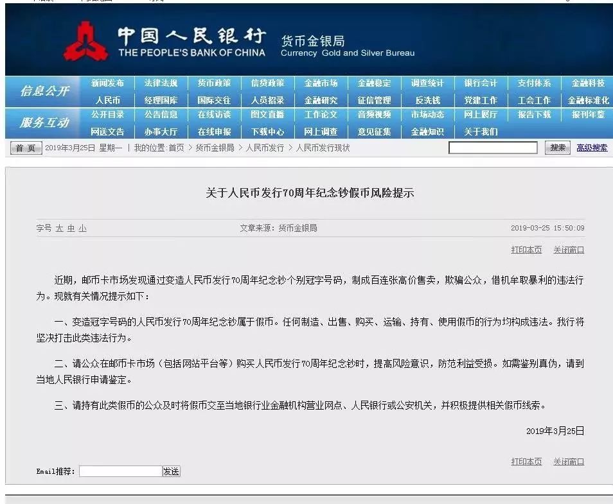Click 打印本页 link below the article
The width and height of the screenshot is (613, 504).
point(526,462)
